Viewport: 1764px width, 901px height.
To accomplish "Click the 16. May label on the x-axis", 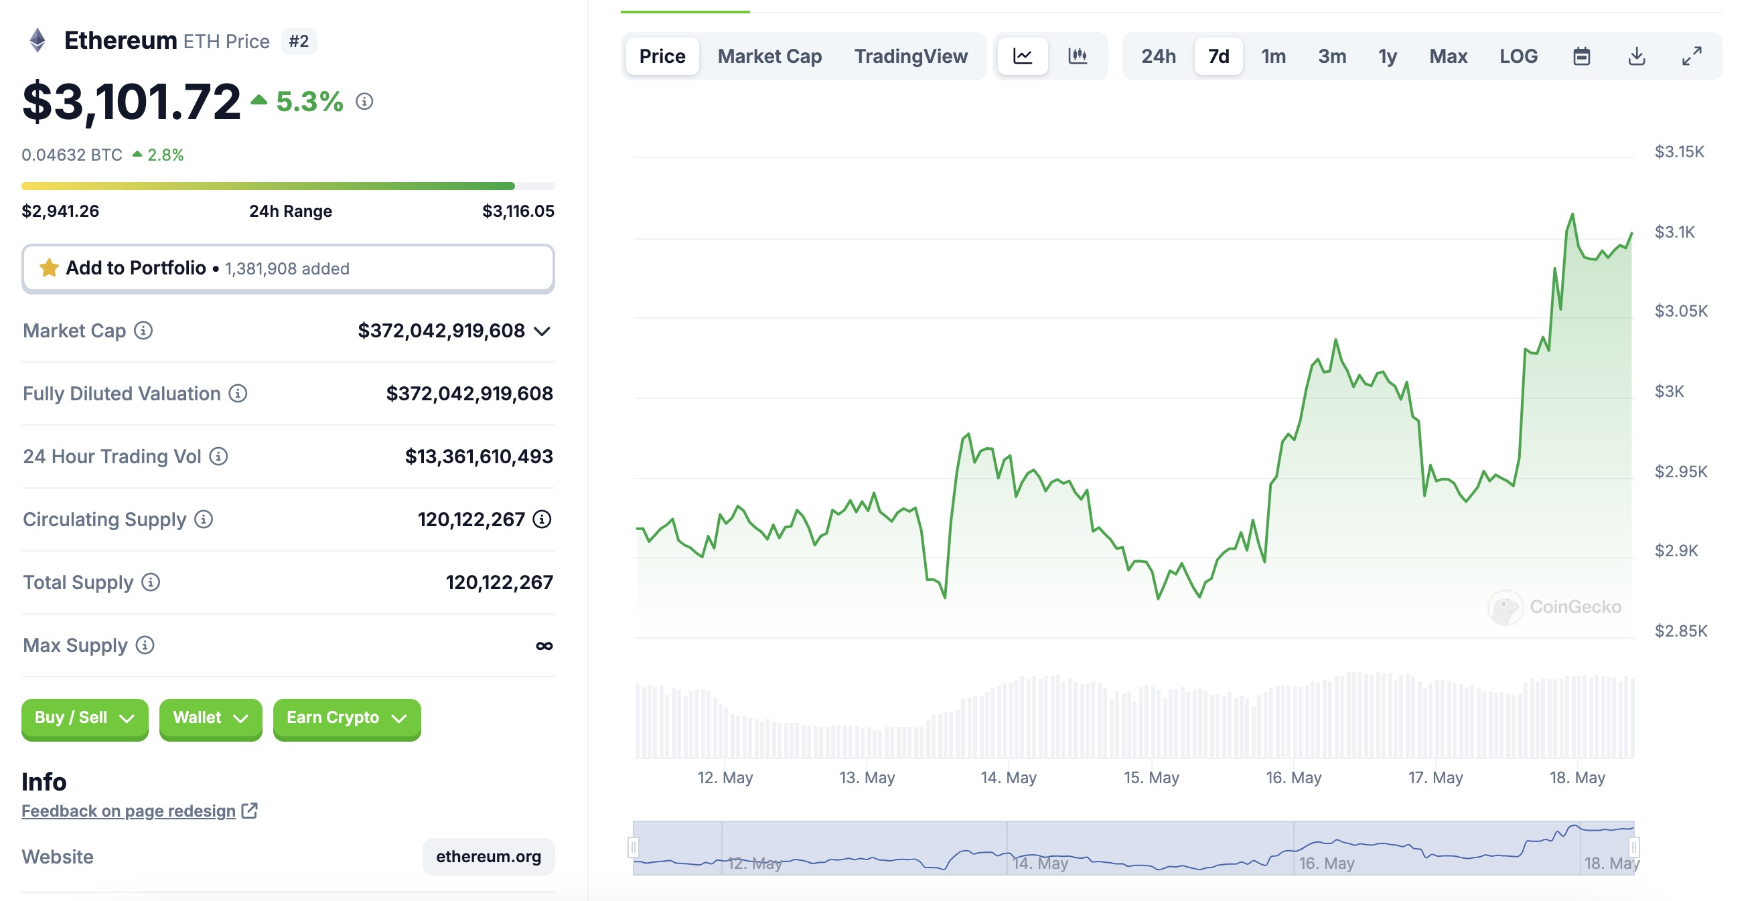I will [1294, 778].
